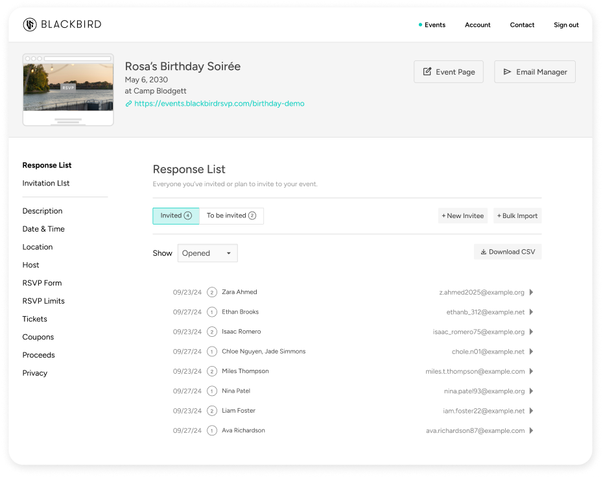
Task: Select the Invited filter tab
Action: (x=176, y=215)
